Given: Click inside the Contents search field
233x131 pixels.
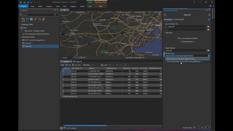Looking at the screenshot, I should (x=38, y=15).
